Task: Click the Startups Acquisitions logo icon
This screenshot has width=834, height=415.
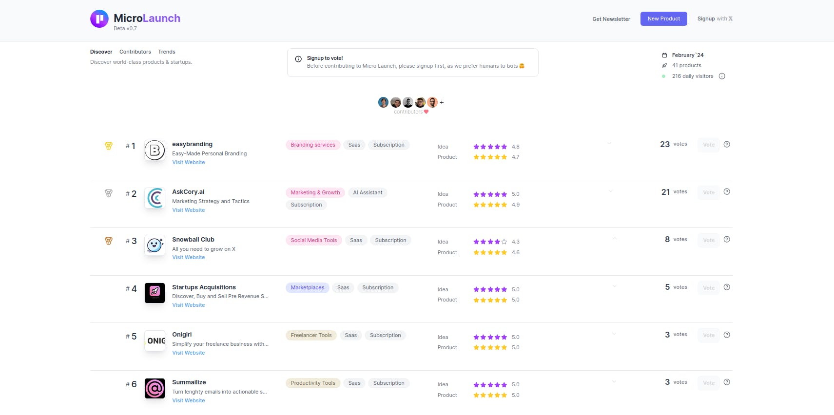Action: [x=155, y=293]
